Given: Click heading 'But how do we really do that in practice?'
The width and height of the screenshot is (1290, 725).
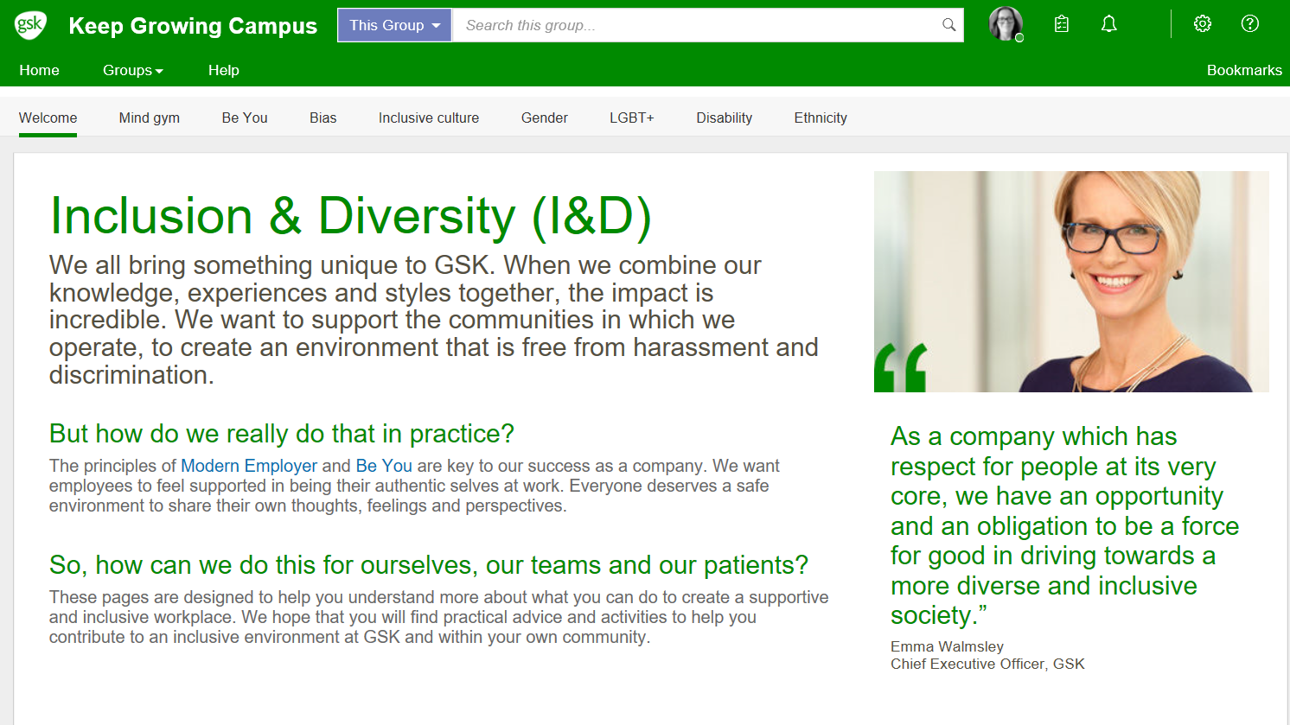Looking at the screenshot, I should tap(282, 433).
